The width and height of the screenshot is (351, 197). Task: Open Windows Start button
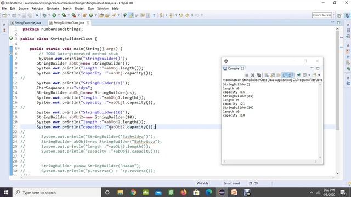pos(6,192)
